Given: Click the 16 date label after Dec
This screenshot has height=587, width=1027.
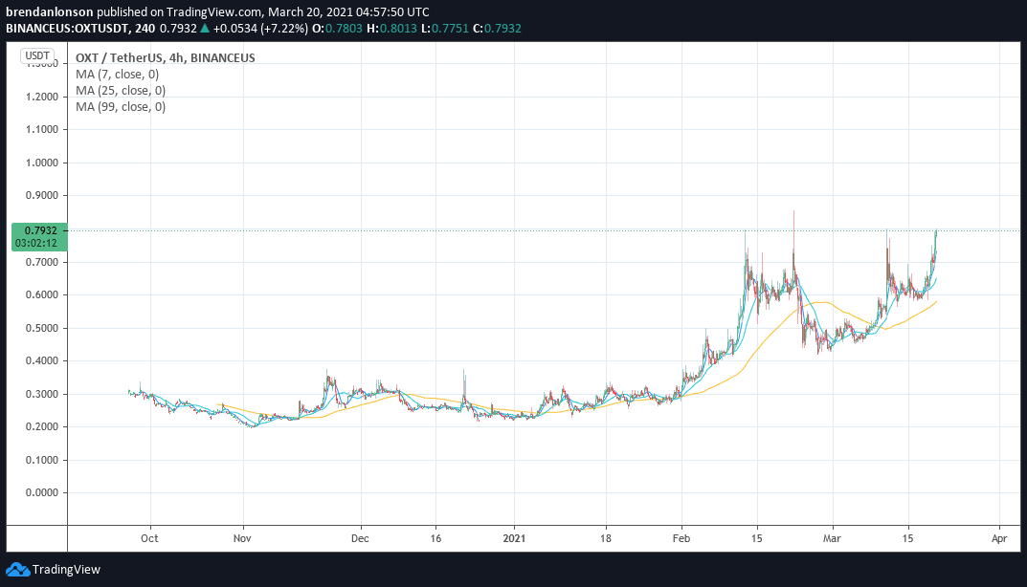Looking at the screenshot, I should click(435, 538).
